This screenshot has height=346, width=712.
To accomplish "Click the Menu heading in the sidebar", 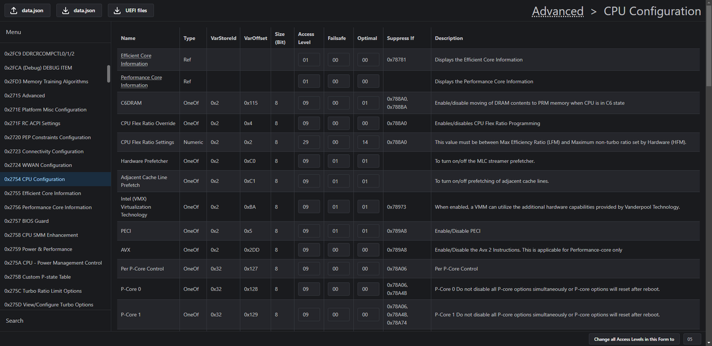I will (13, 32).
